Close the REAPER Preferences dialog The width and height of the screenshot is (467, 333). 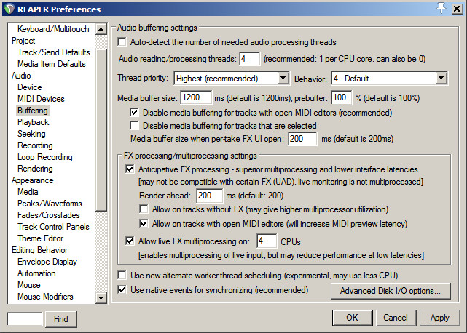click(x=457, y=9)
